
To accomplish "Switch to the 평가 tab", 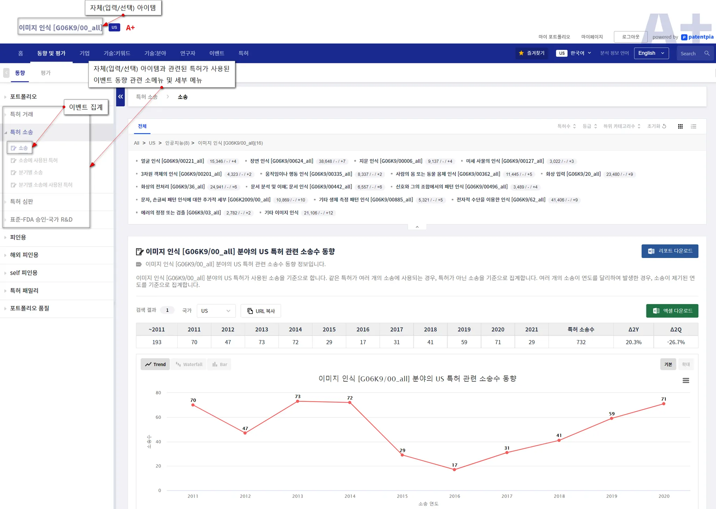I will coord(45,73).
